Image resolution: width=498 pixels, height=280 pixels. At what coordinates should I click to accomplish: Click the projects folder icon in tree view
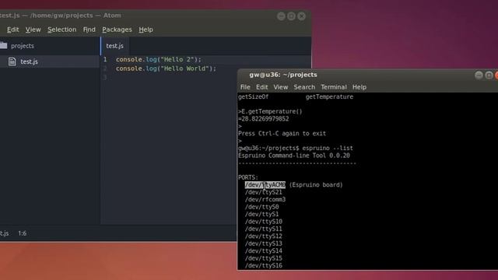(3, 46)
